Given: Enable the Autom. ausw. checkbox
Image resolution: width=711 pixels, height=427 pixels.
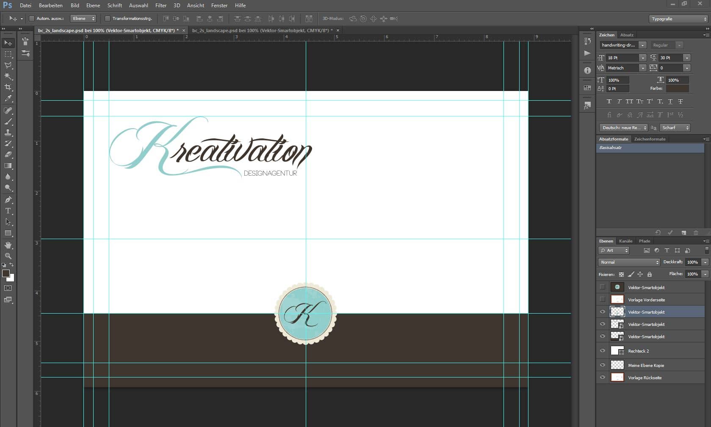Looking at the screenshot, I should click(32, 19).
